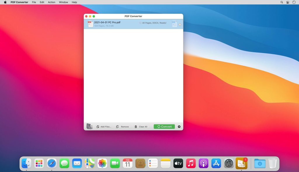
Task: Select the radio next to All Pages, DOCX, Ready!
Action: click(140, 22)
